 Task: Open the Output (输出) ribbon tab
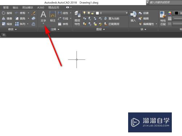tap(15, 8)
